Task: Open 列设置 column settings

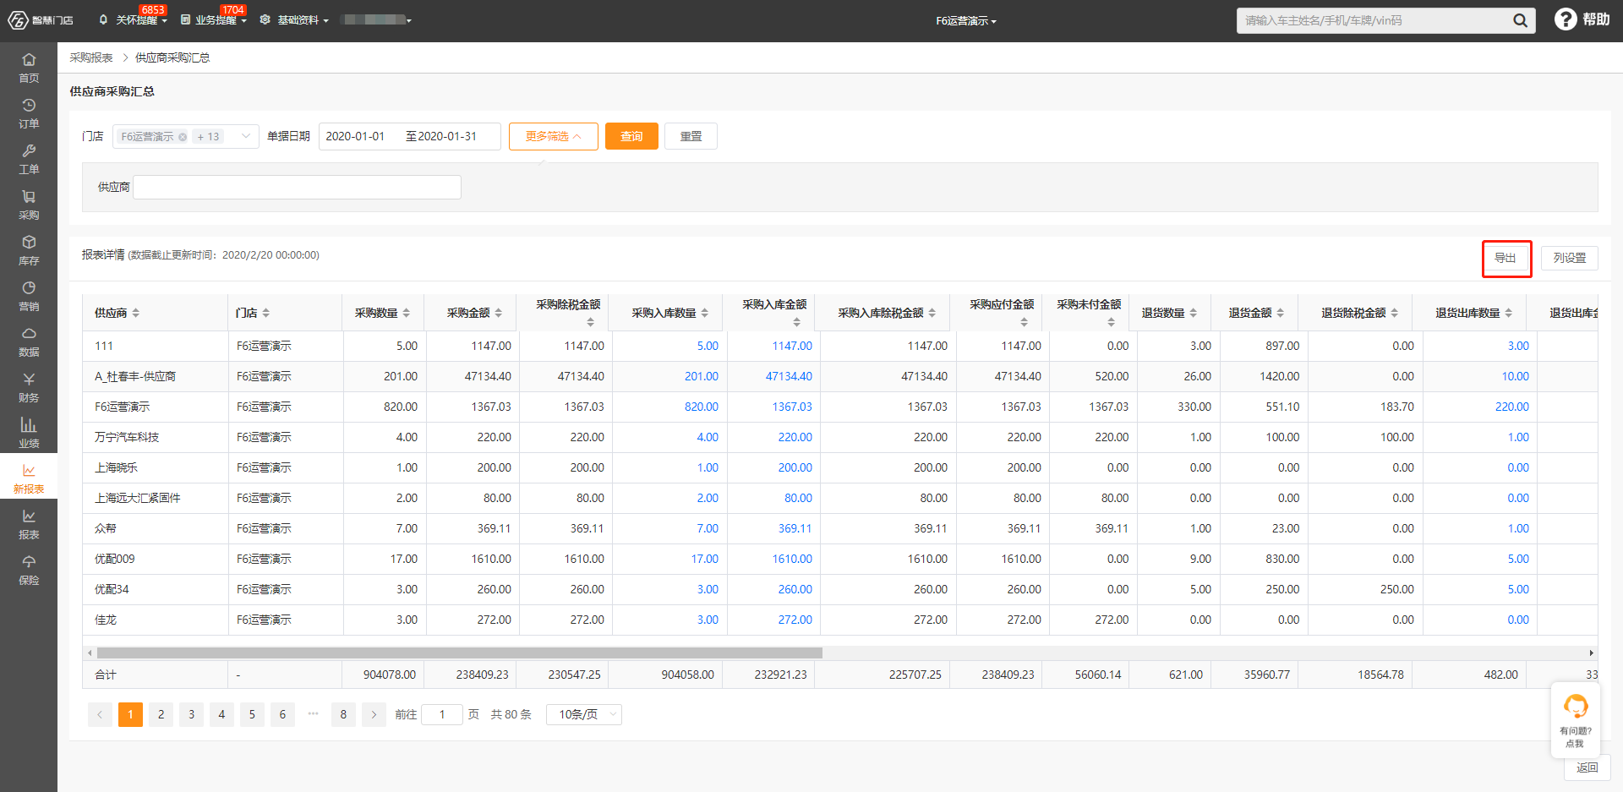Action: click(1570, 258)
